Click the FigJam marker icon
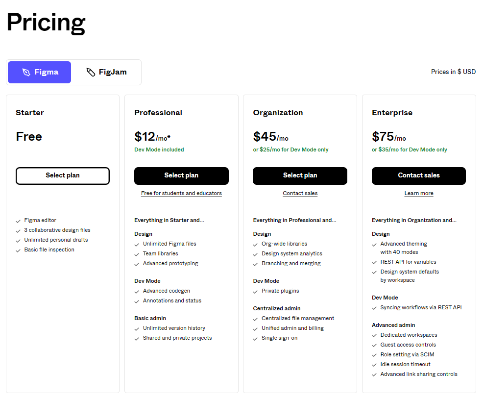Image resolution: width=484 pixels, height=399 pixels. [x=91, y=72]
